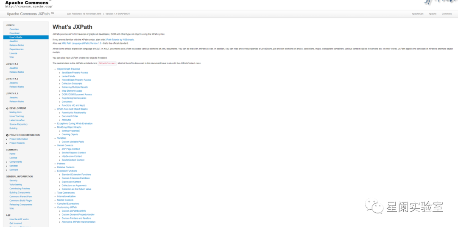Open Home under Commons sidebar
This screenshot has height=227, width=458.
click(x=12, y=154)
